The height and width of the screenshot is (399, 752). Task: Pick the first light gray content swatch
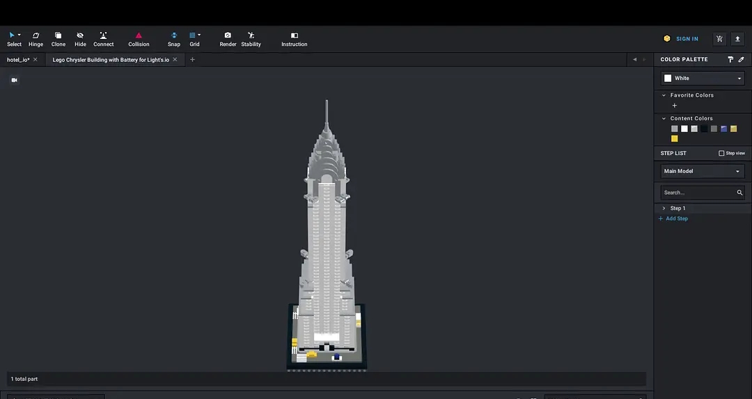[674, 129]
